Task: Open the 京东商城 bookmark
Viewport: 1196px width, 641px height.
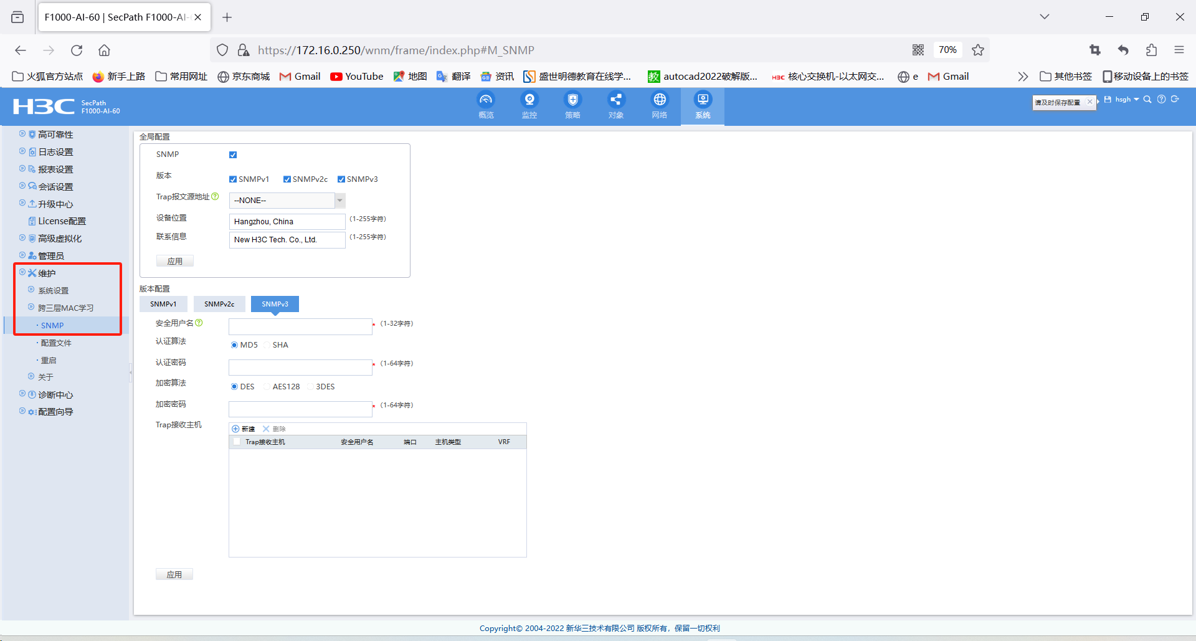Action: 244,77
